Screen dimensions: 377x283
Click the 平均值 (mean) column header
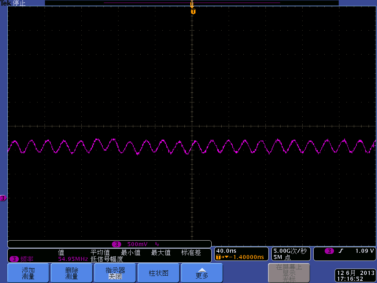tap(100, 252)
